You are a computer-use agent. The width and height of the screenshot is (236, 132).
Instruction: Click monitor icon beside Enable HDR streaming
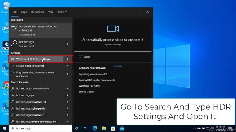click(13, 66)
